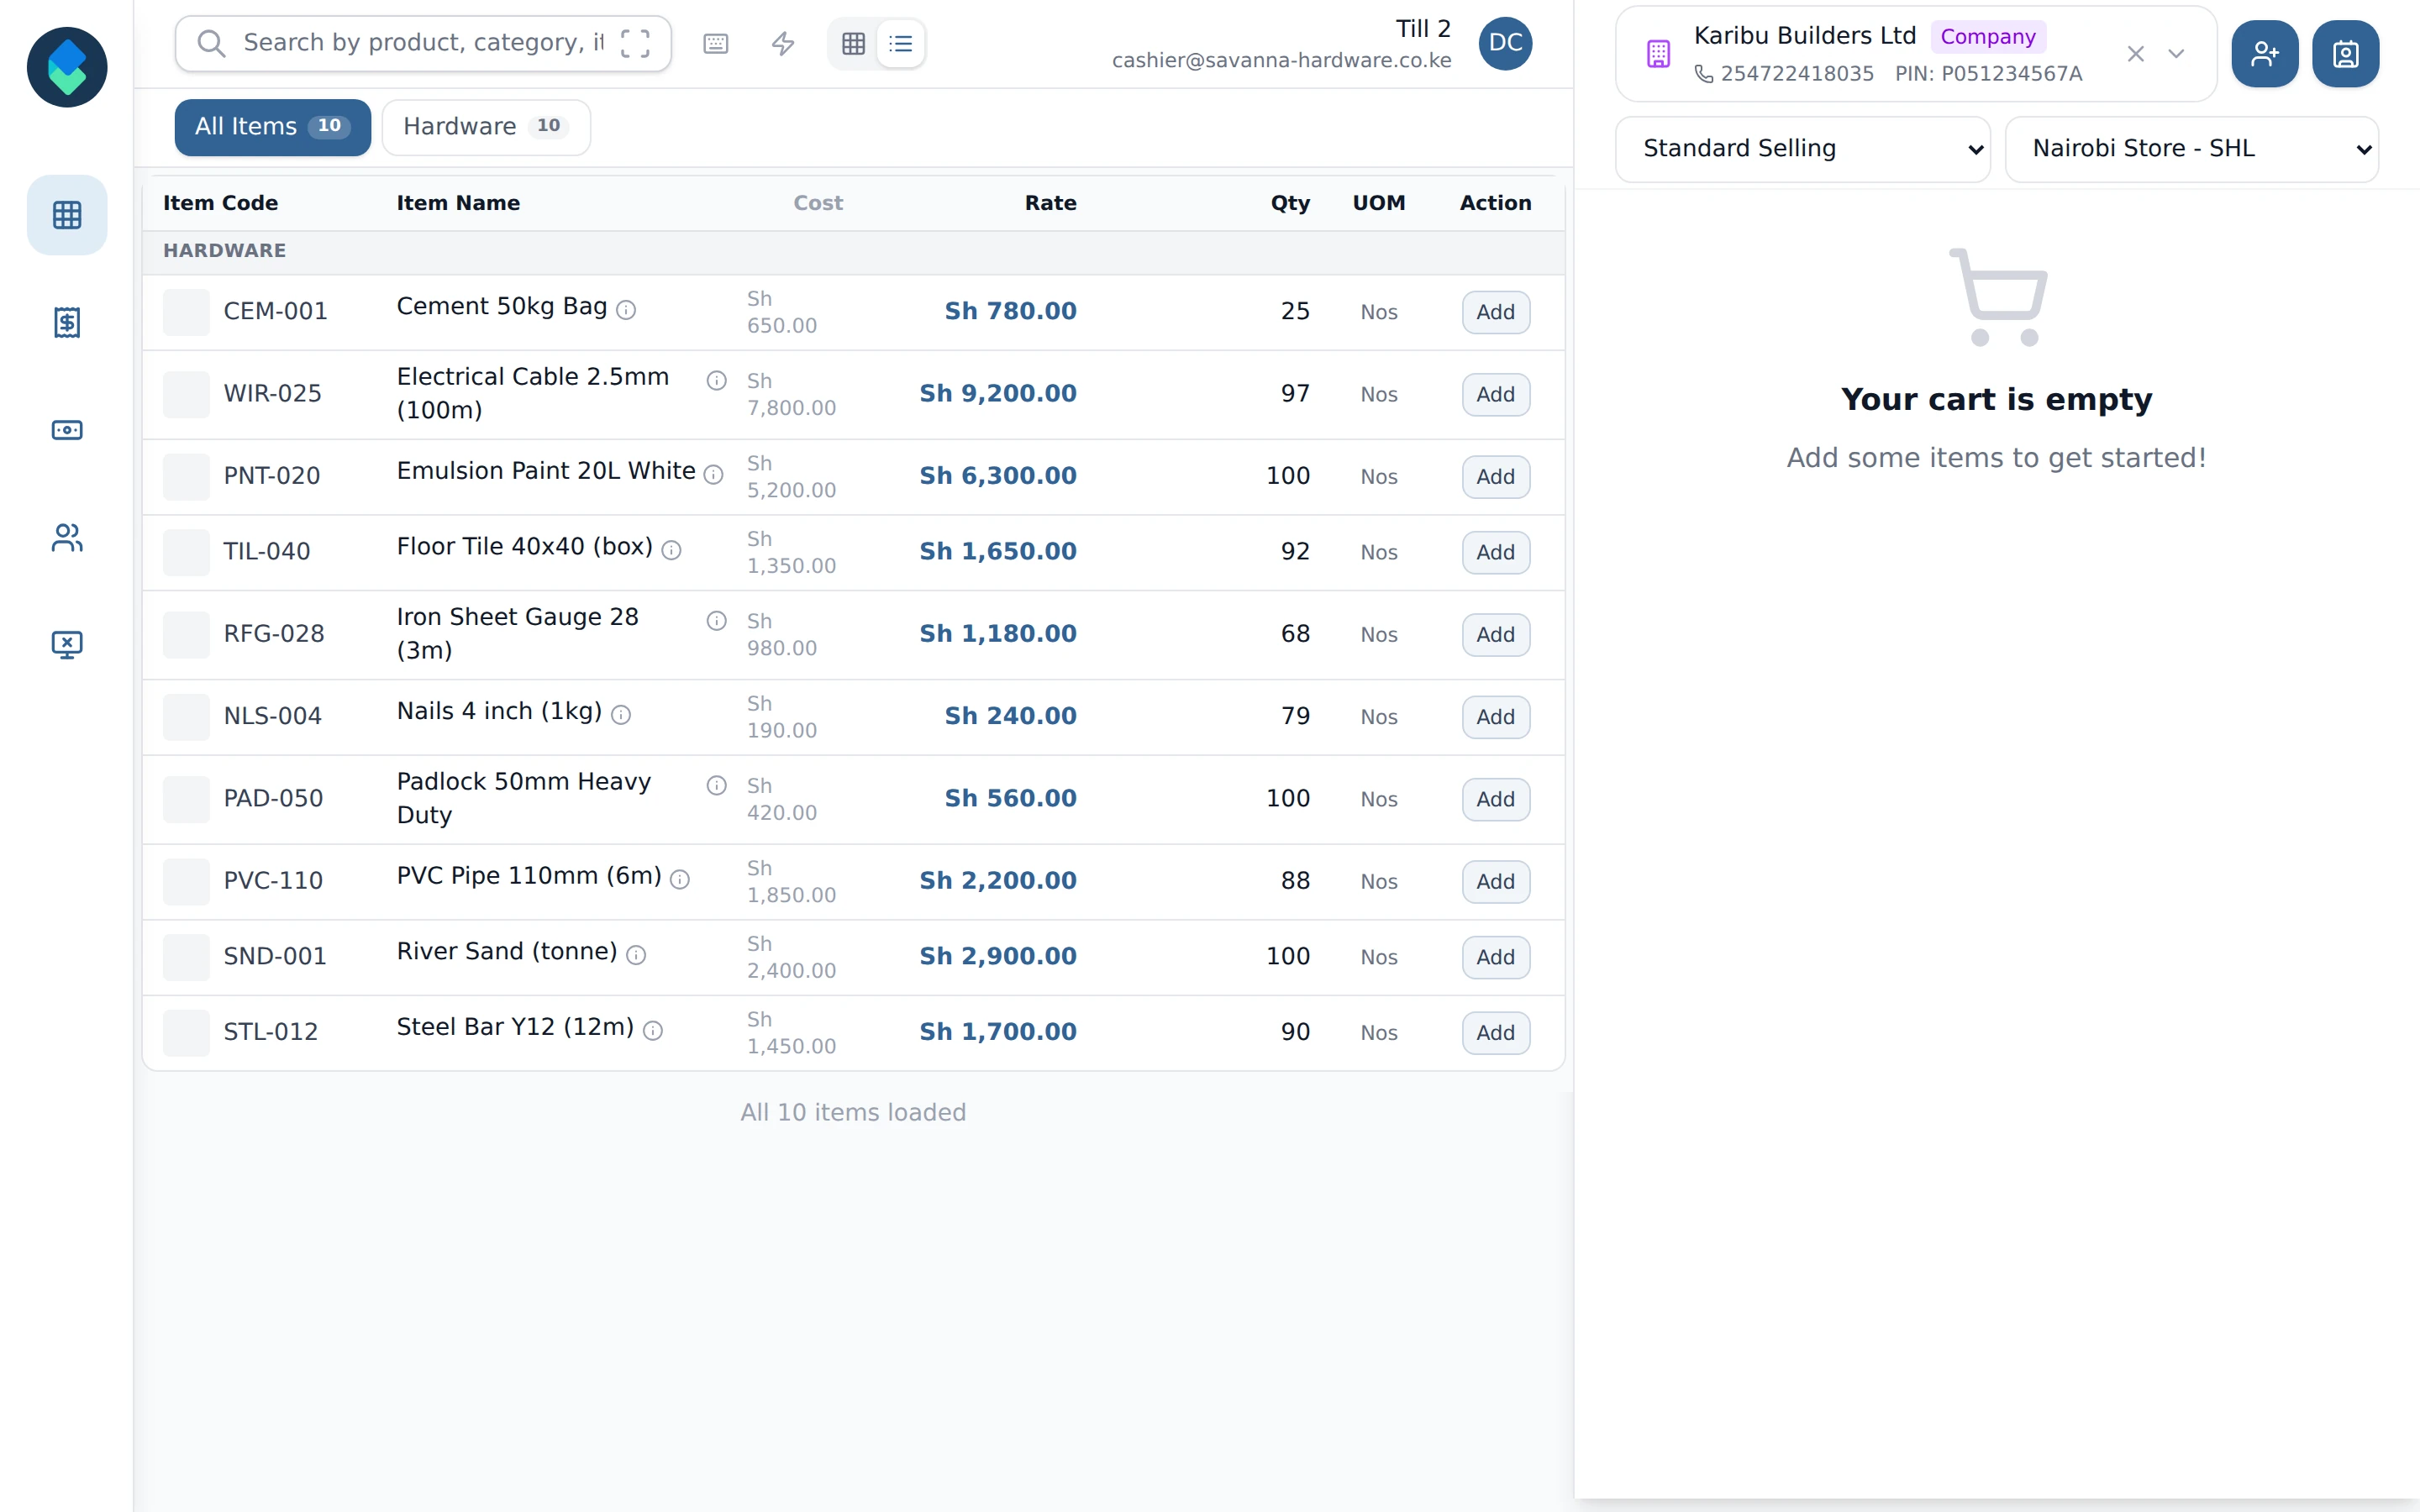The width and height of the screenshot is (2420, 1512).
Task: Clear the selected customer Karibu Builders Ltd
Action: pos(2136,54)
